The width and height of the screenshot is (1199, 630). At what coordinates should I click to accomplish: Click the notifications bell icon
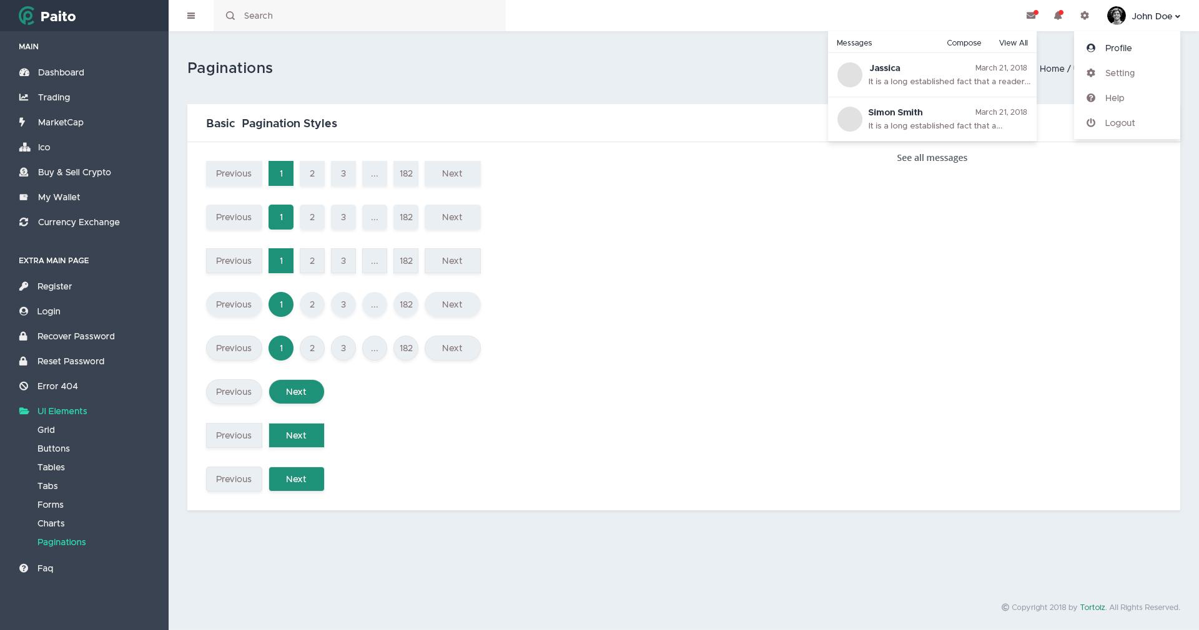click(1058, 16)
